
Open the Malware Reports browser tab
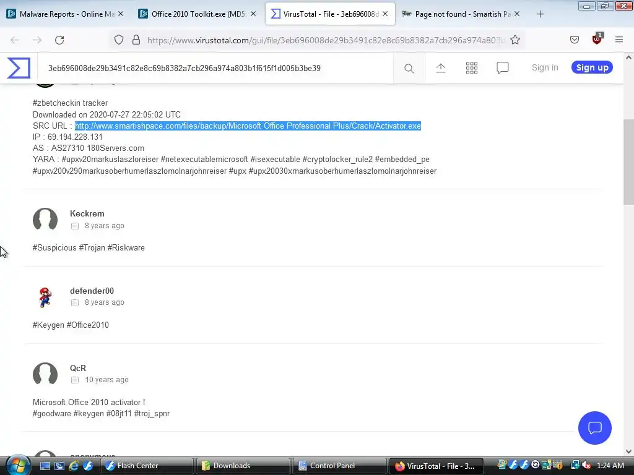click(x=64, y=14)
